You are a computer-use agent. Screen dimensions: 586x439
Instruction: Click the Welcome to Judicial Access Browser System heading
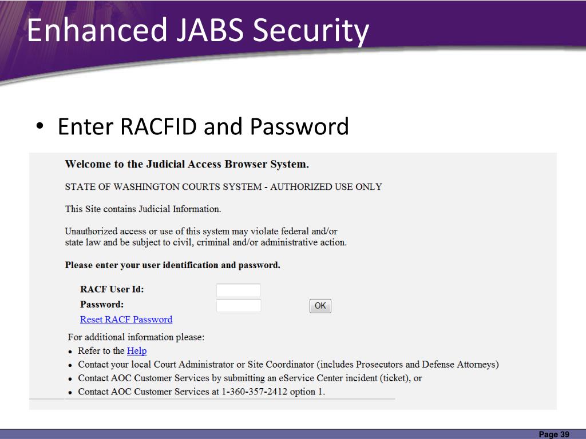tap(187, 164)
